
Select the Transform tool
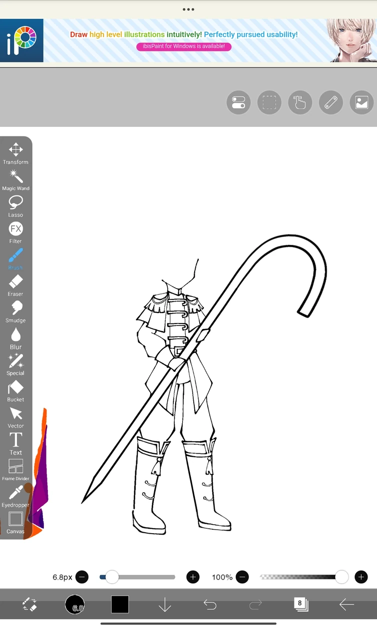tap(15, 154)
